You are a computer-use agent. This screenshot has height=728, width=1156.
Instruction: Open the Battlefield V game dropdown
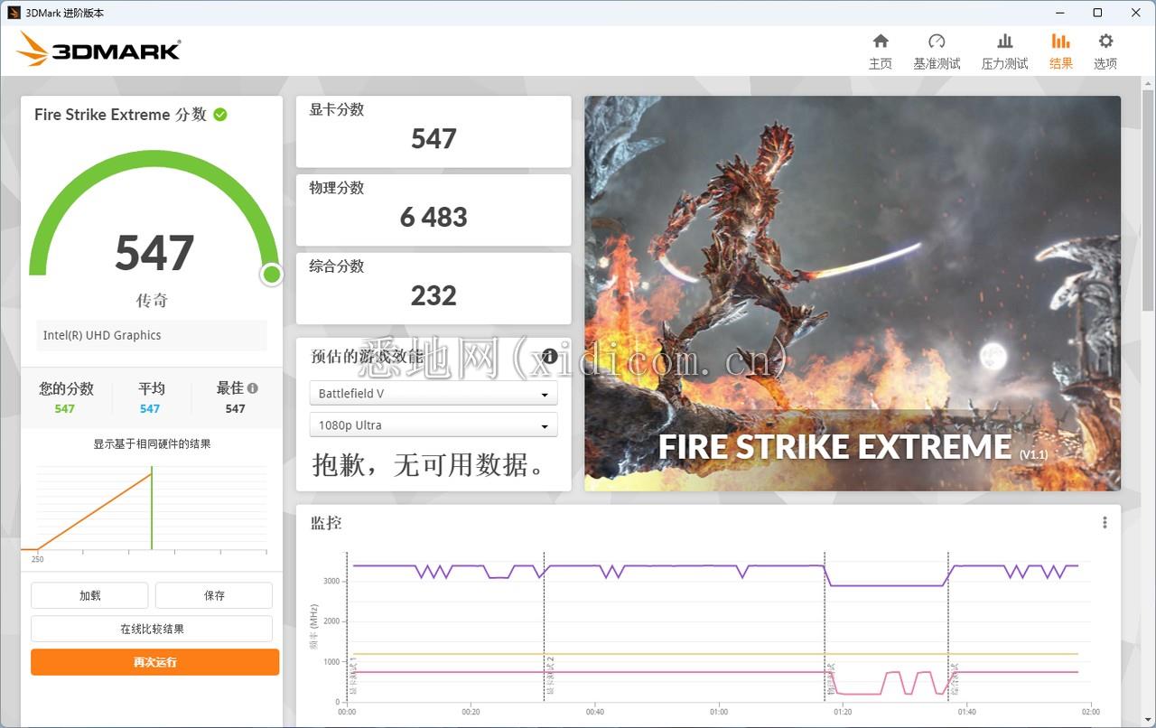point(433,393)
